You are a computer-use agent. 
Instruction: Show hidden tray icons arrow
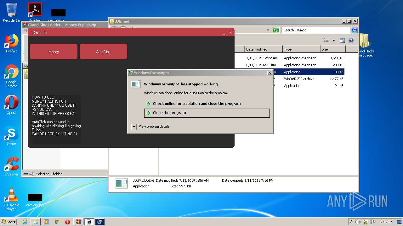tap(351, 222)
